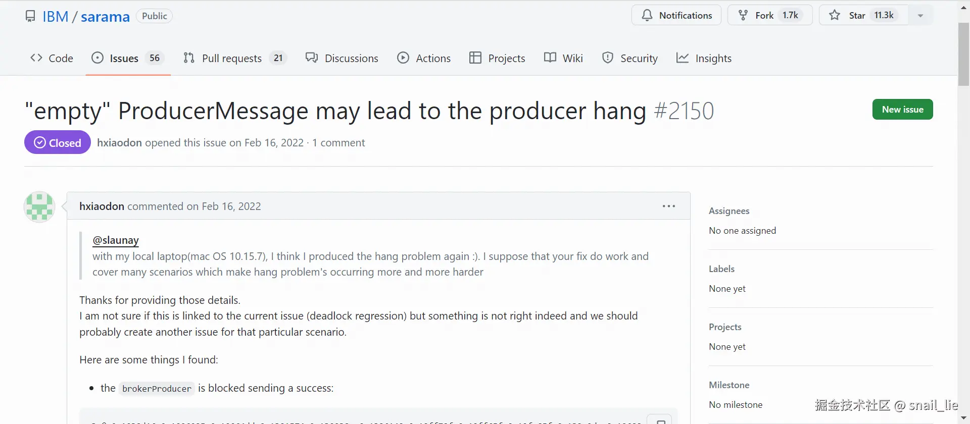Viewport: 970px width, 424px height.
Task: Click the repository bookmark icon
Action: (30, 16)
